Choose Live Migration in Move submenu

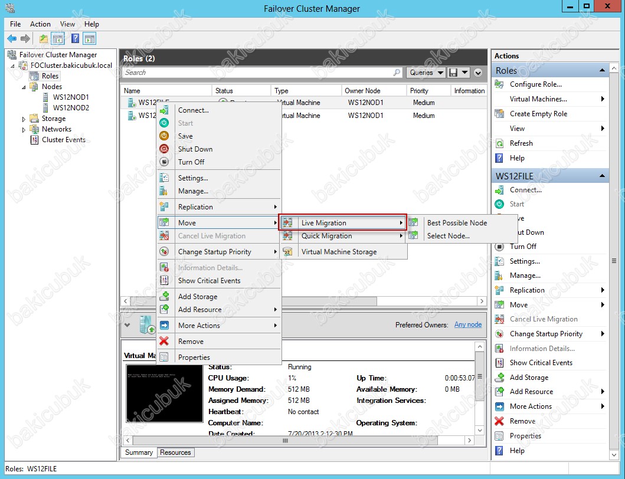coord(343,222)
